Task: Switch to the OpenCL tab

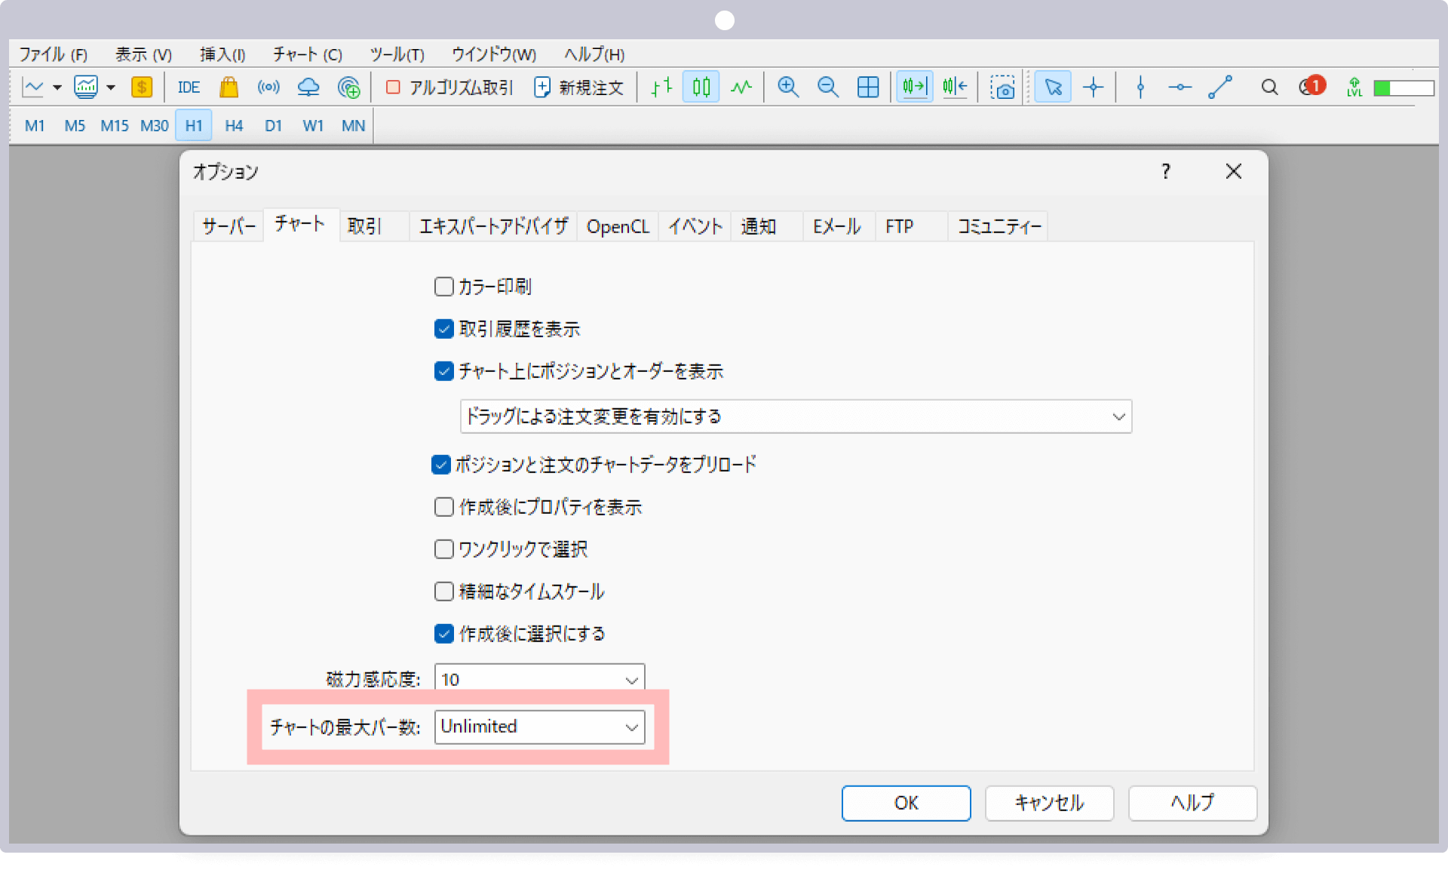Action: click(x=618, y=226)
